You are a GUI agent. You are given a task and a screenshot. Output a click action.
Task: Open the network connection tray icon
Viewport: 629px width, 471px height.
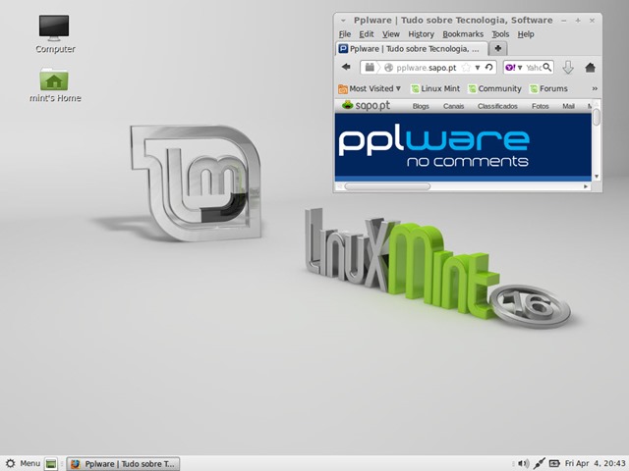pyautogui.click(x=539, y=464)
